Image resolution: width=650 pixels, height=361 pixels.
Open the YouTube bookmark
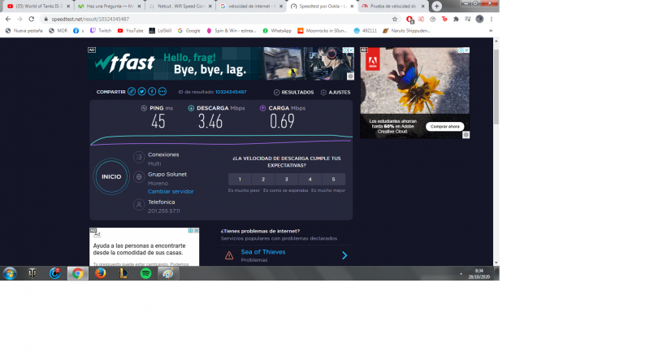[130, 31]
